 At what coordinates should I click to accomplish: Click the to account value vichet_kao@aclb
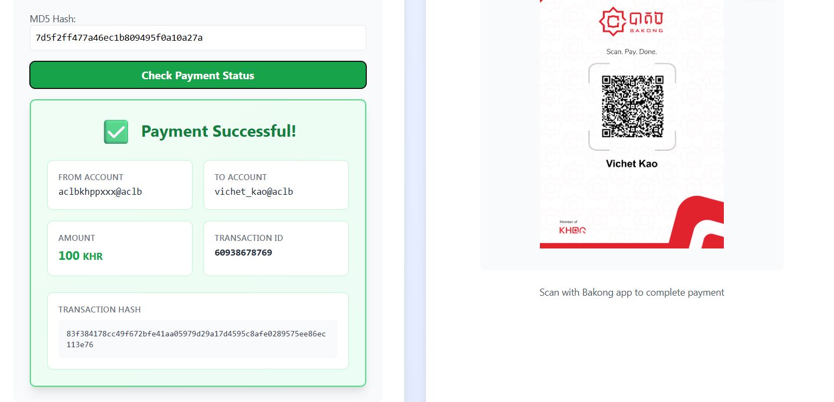click(254, 192)
